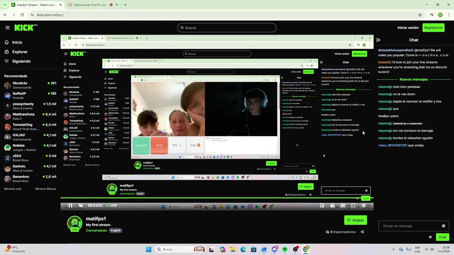This screenshot has width=454, height=255.
Task: Send message with Chat button
Action: coord(443,237)
